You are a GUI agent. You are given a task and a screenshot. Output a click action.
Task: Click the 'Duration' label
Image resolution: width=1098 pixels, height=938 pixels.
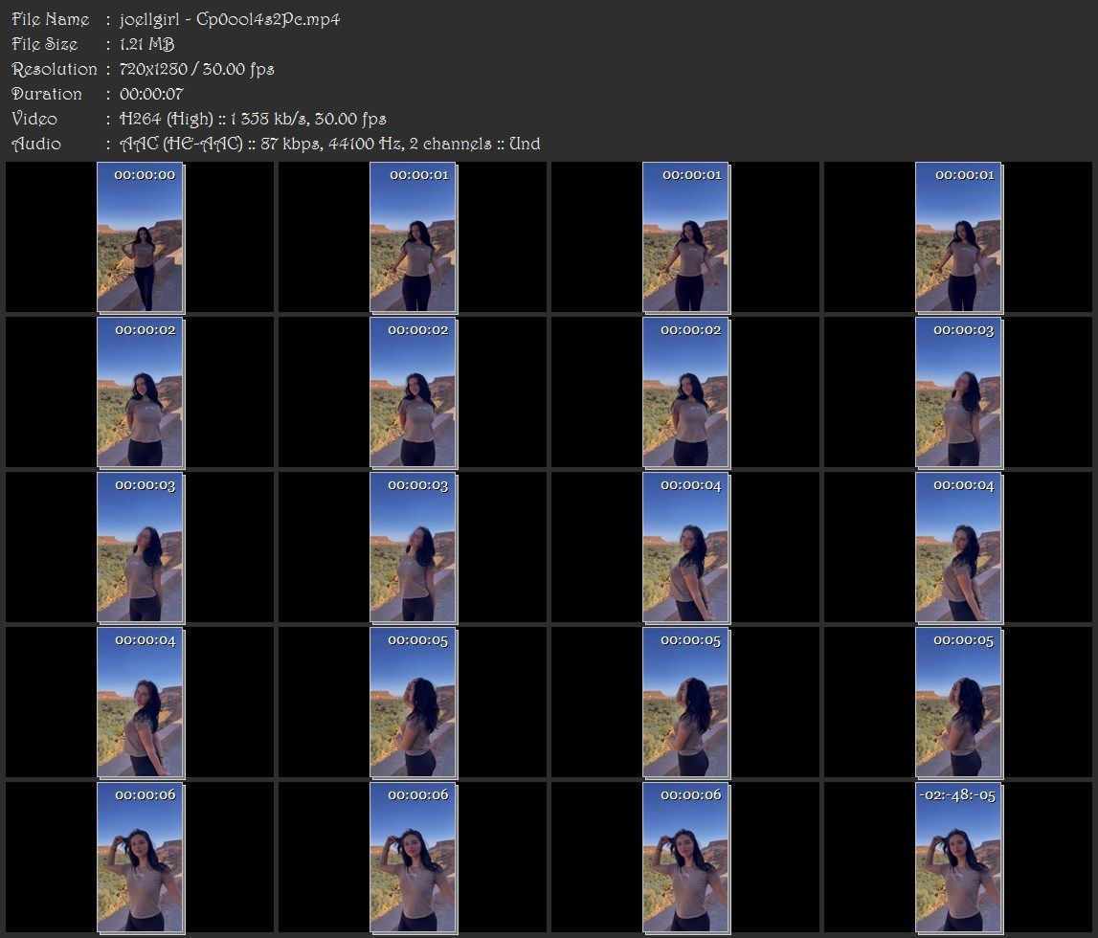coord(46,94)
